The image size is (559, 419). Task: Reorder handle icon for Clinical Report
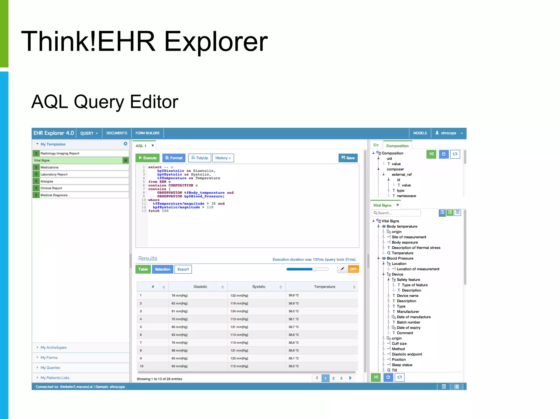point(36,188)
